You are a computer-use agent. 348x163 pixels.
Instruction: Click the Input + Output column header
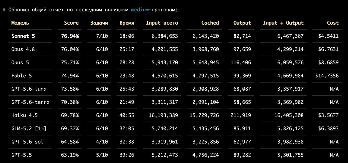pos(283,23)
